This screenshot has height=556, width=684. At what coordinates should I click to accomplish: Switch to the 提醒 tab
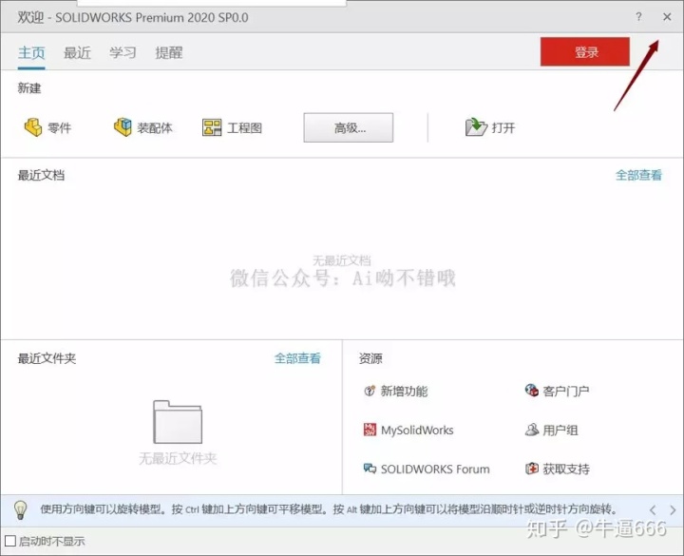click(x=169, y=53)
